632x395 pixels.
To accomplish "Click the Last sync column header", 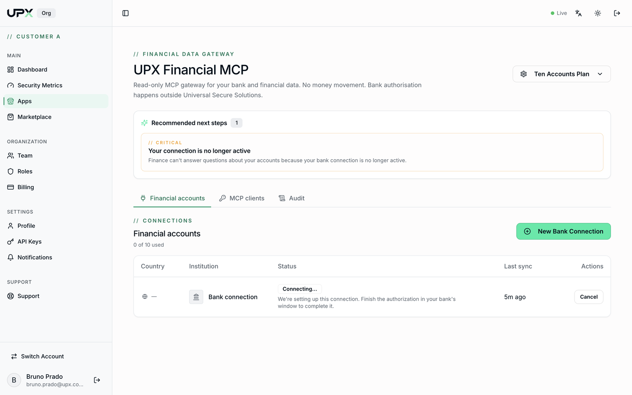I will point(518,266).
